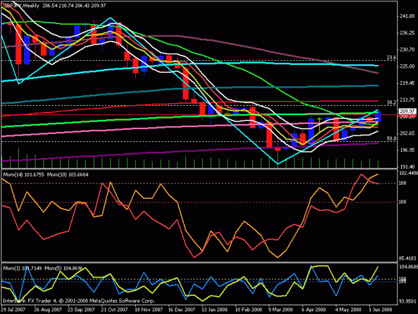The height and width of the screenshot is (314, 418).
Task: Click the 29 Jul 2007 date label
Action: pos(13,310)
